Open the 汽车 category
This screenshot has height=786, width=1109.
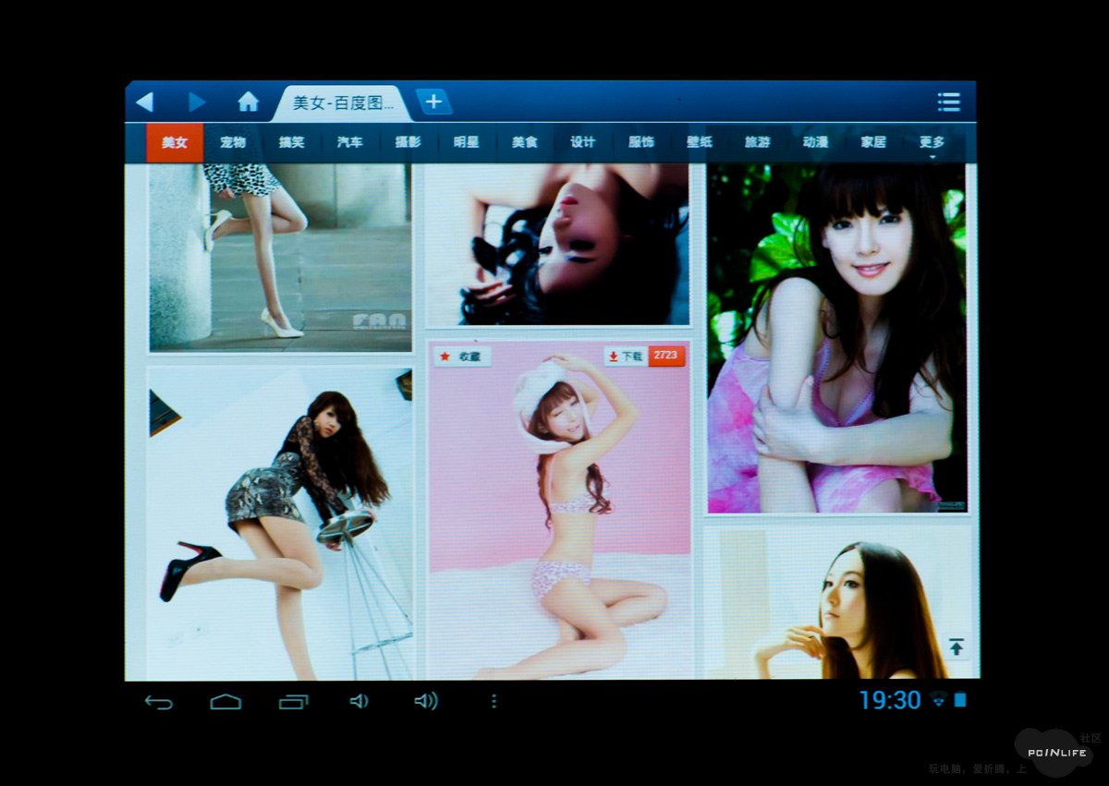click(349, 142)
